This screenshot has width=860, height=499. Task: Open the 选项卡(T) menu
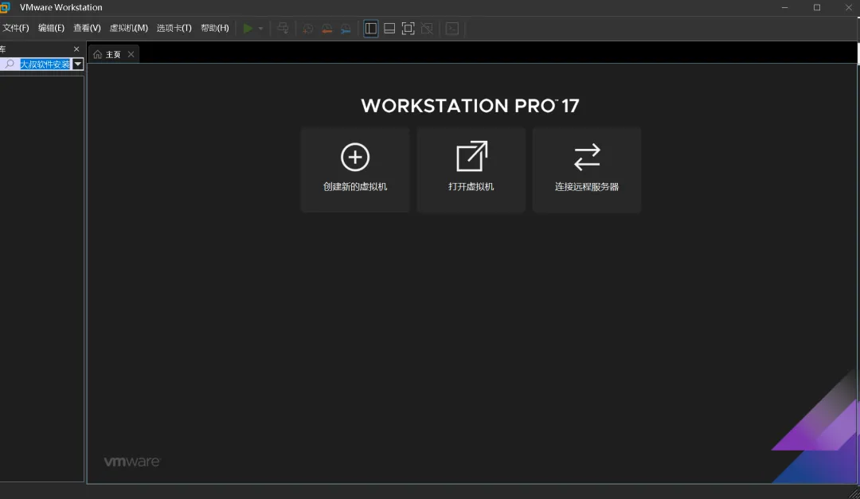click(x=174, y=28)
